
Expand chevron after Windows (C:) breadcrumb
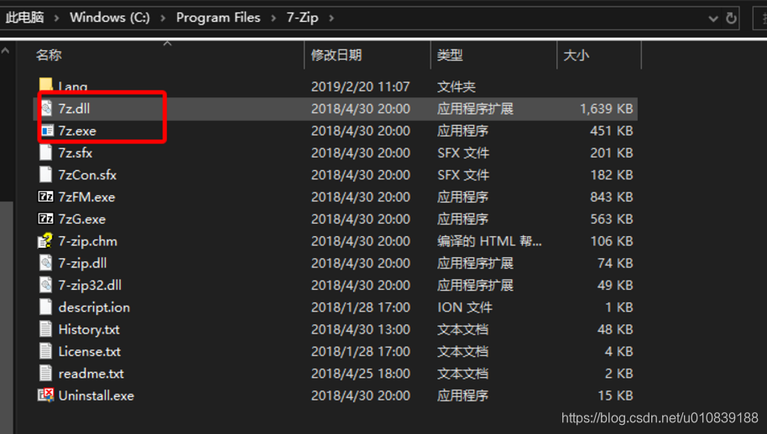click(x=163, y=18)
